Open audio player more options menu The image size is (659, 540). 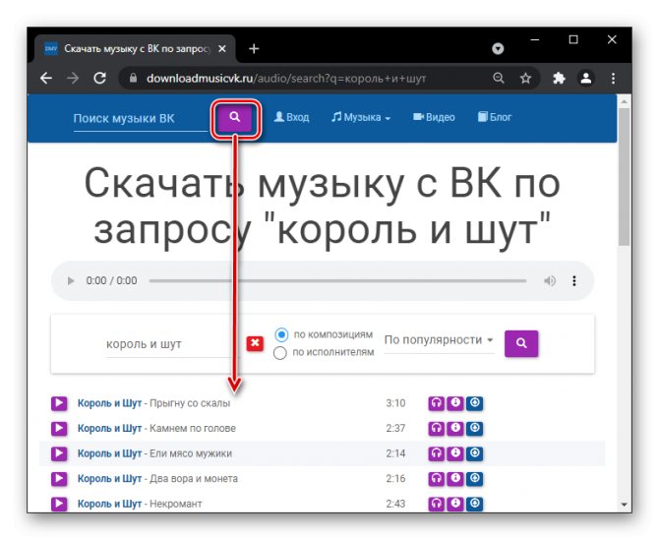(x=574, y=280)
